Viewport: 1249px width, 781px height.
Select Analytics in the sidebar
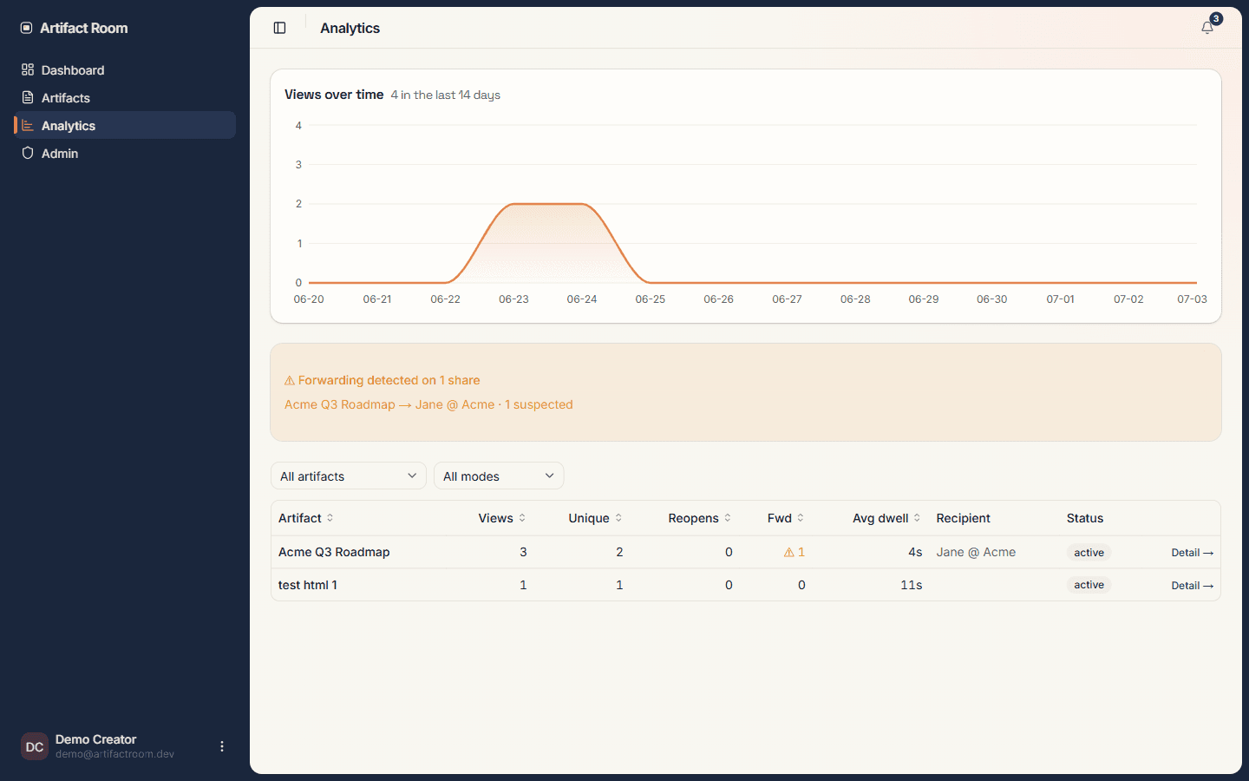(x=125, y=125)
